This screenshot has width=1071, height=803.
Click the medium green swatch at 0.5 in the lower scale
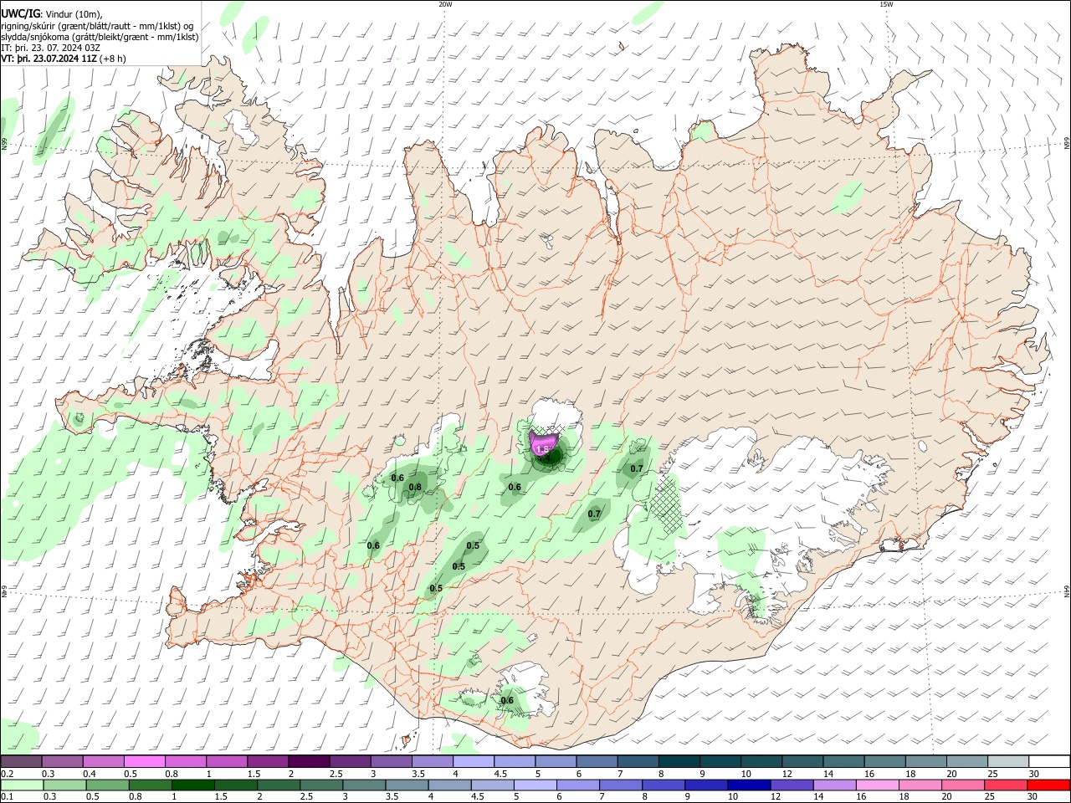106,785
